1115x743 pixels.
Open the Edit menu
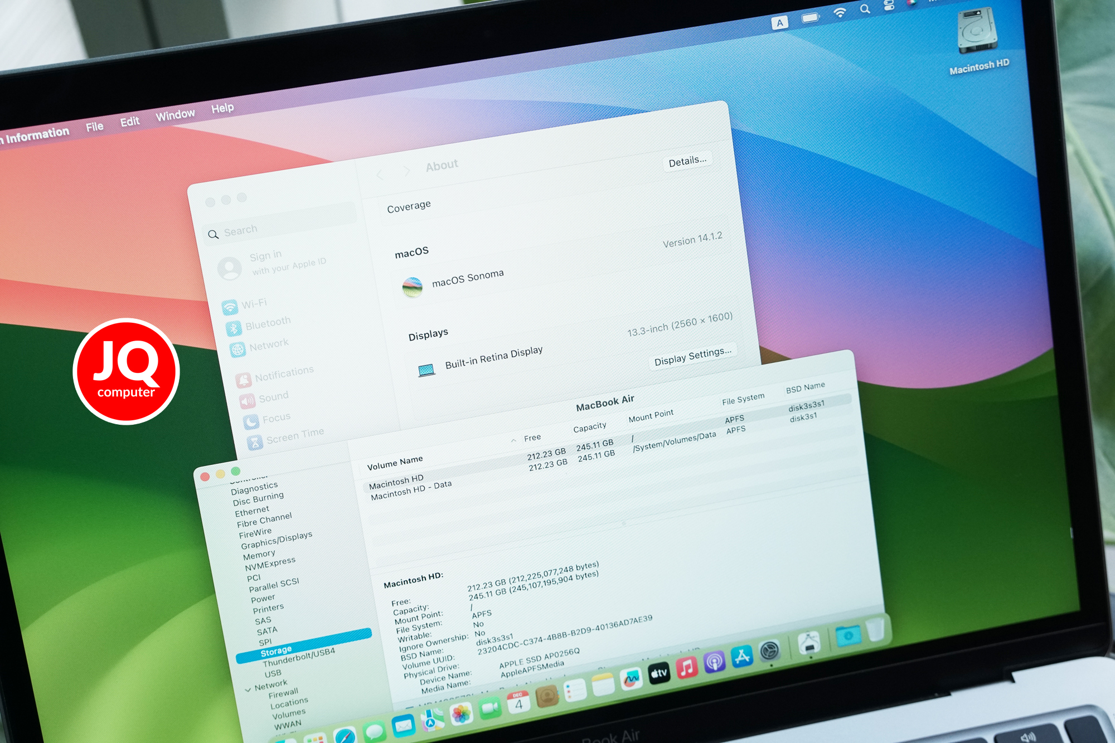point(130,121)
